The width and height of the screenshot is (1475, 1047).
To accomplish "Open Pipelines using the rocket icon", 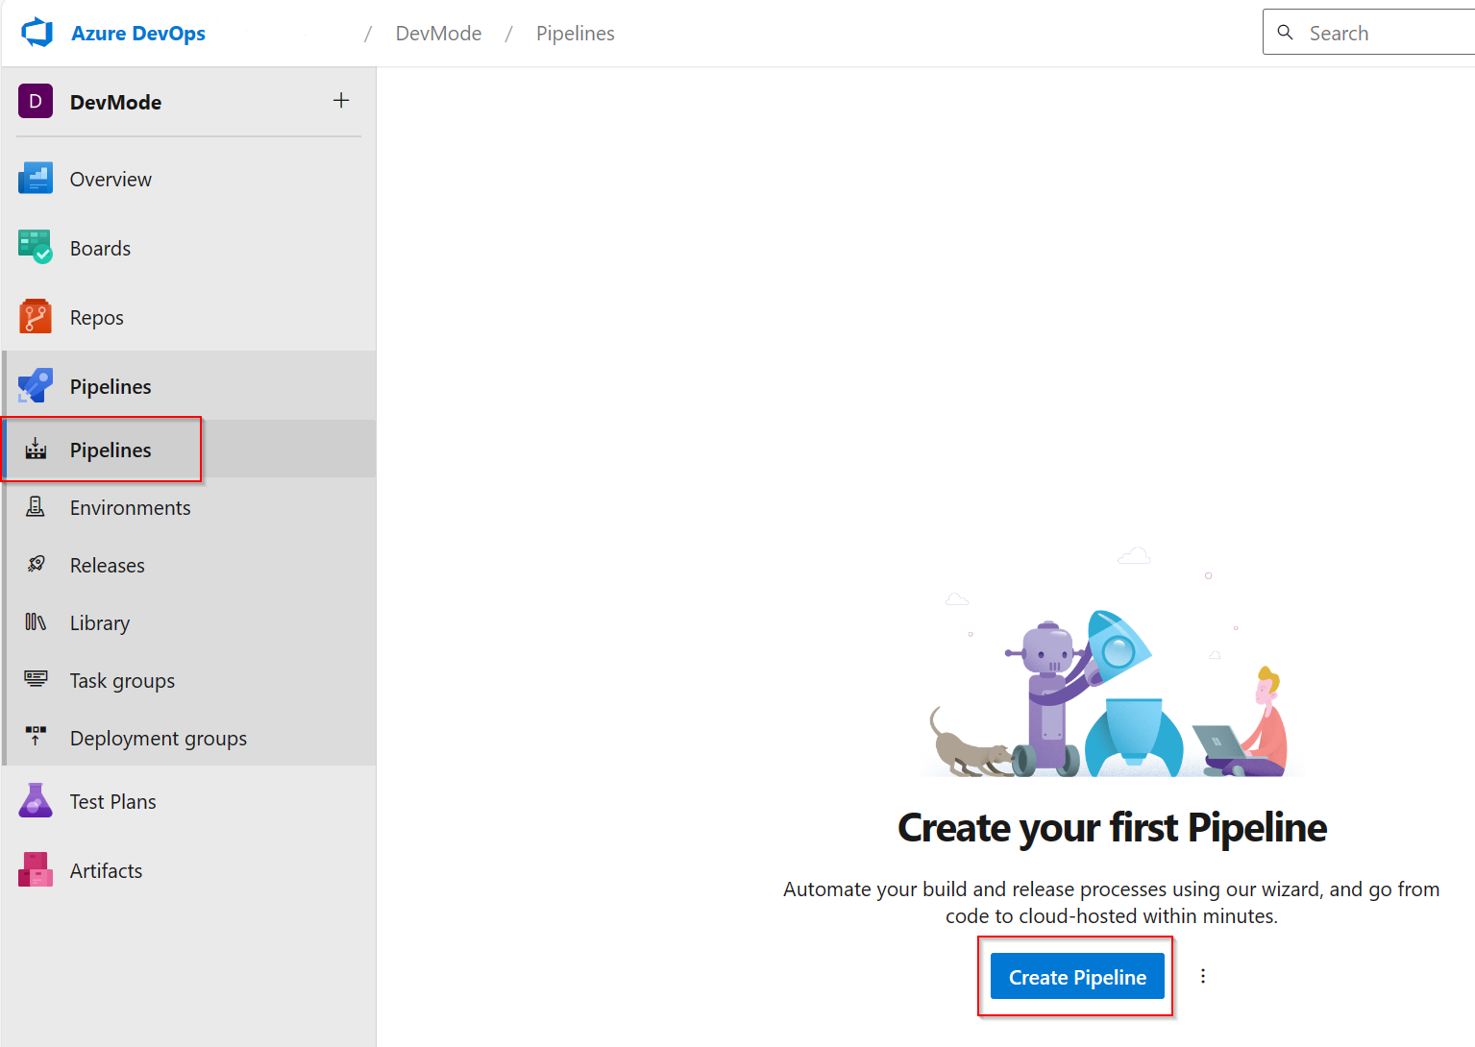I will [x=35, y=385].
